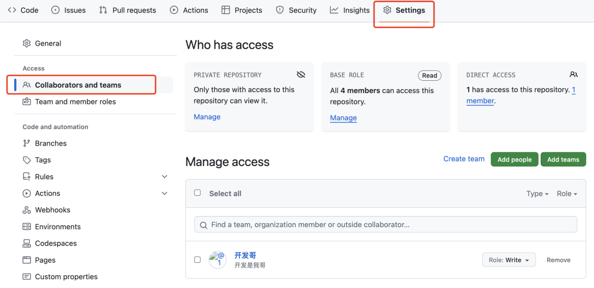This screenshot has height=288, width=594.
Task: Open the Insights tab
Action: click(x=350, y=10)
